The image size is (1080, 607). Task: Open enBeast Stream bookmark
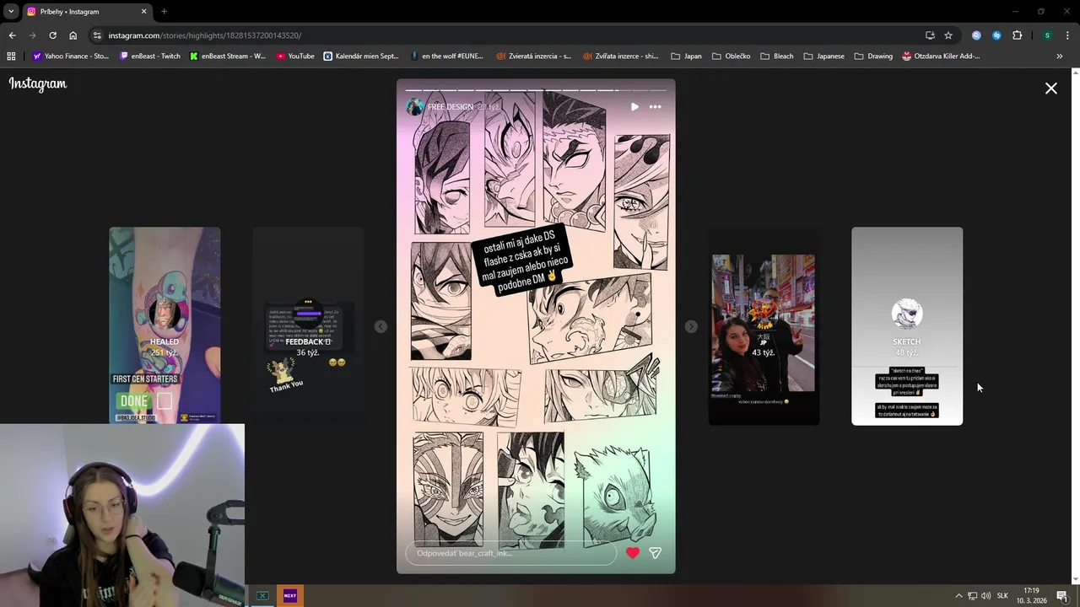point(228,56)
